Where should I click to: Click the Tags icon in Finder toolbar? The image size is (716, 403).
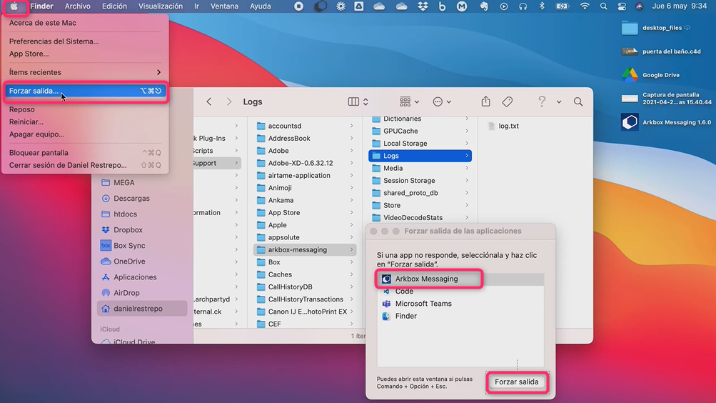[508, 102]
